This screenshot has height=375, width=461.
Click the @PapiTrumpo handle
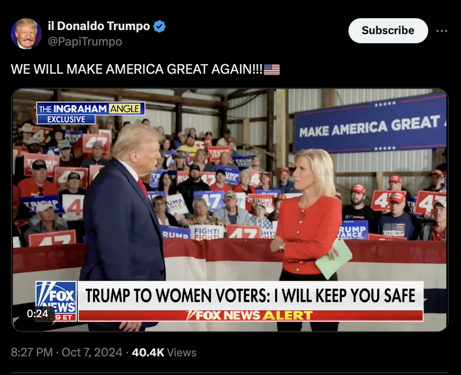tap(85, 41)
